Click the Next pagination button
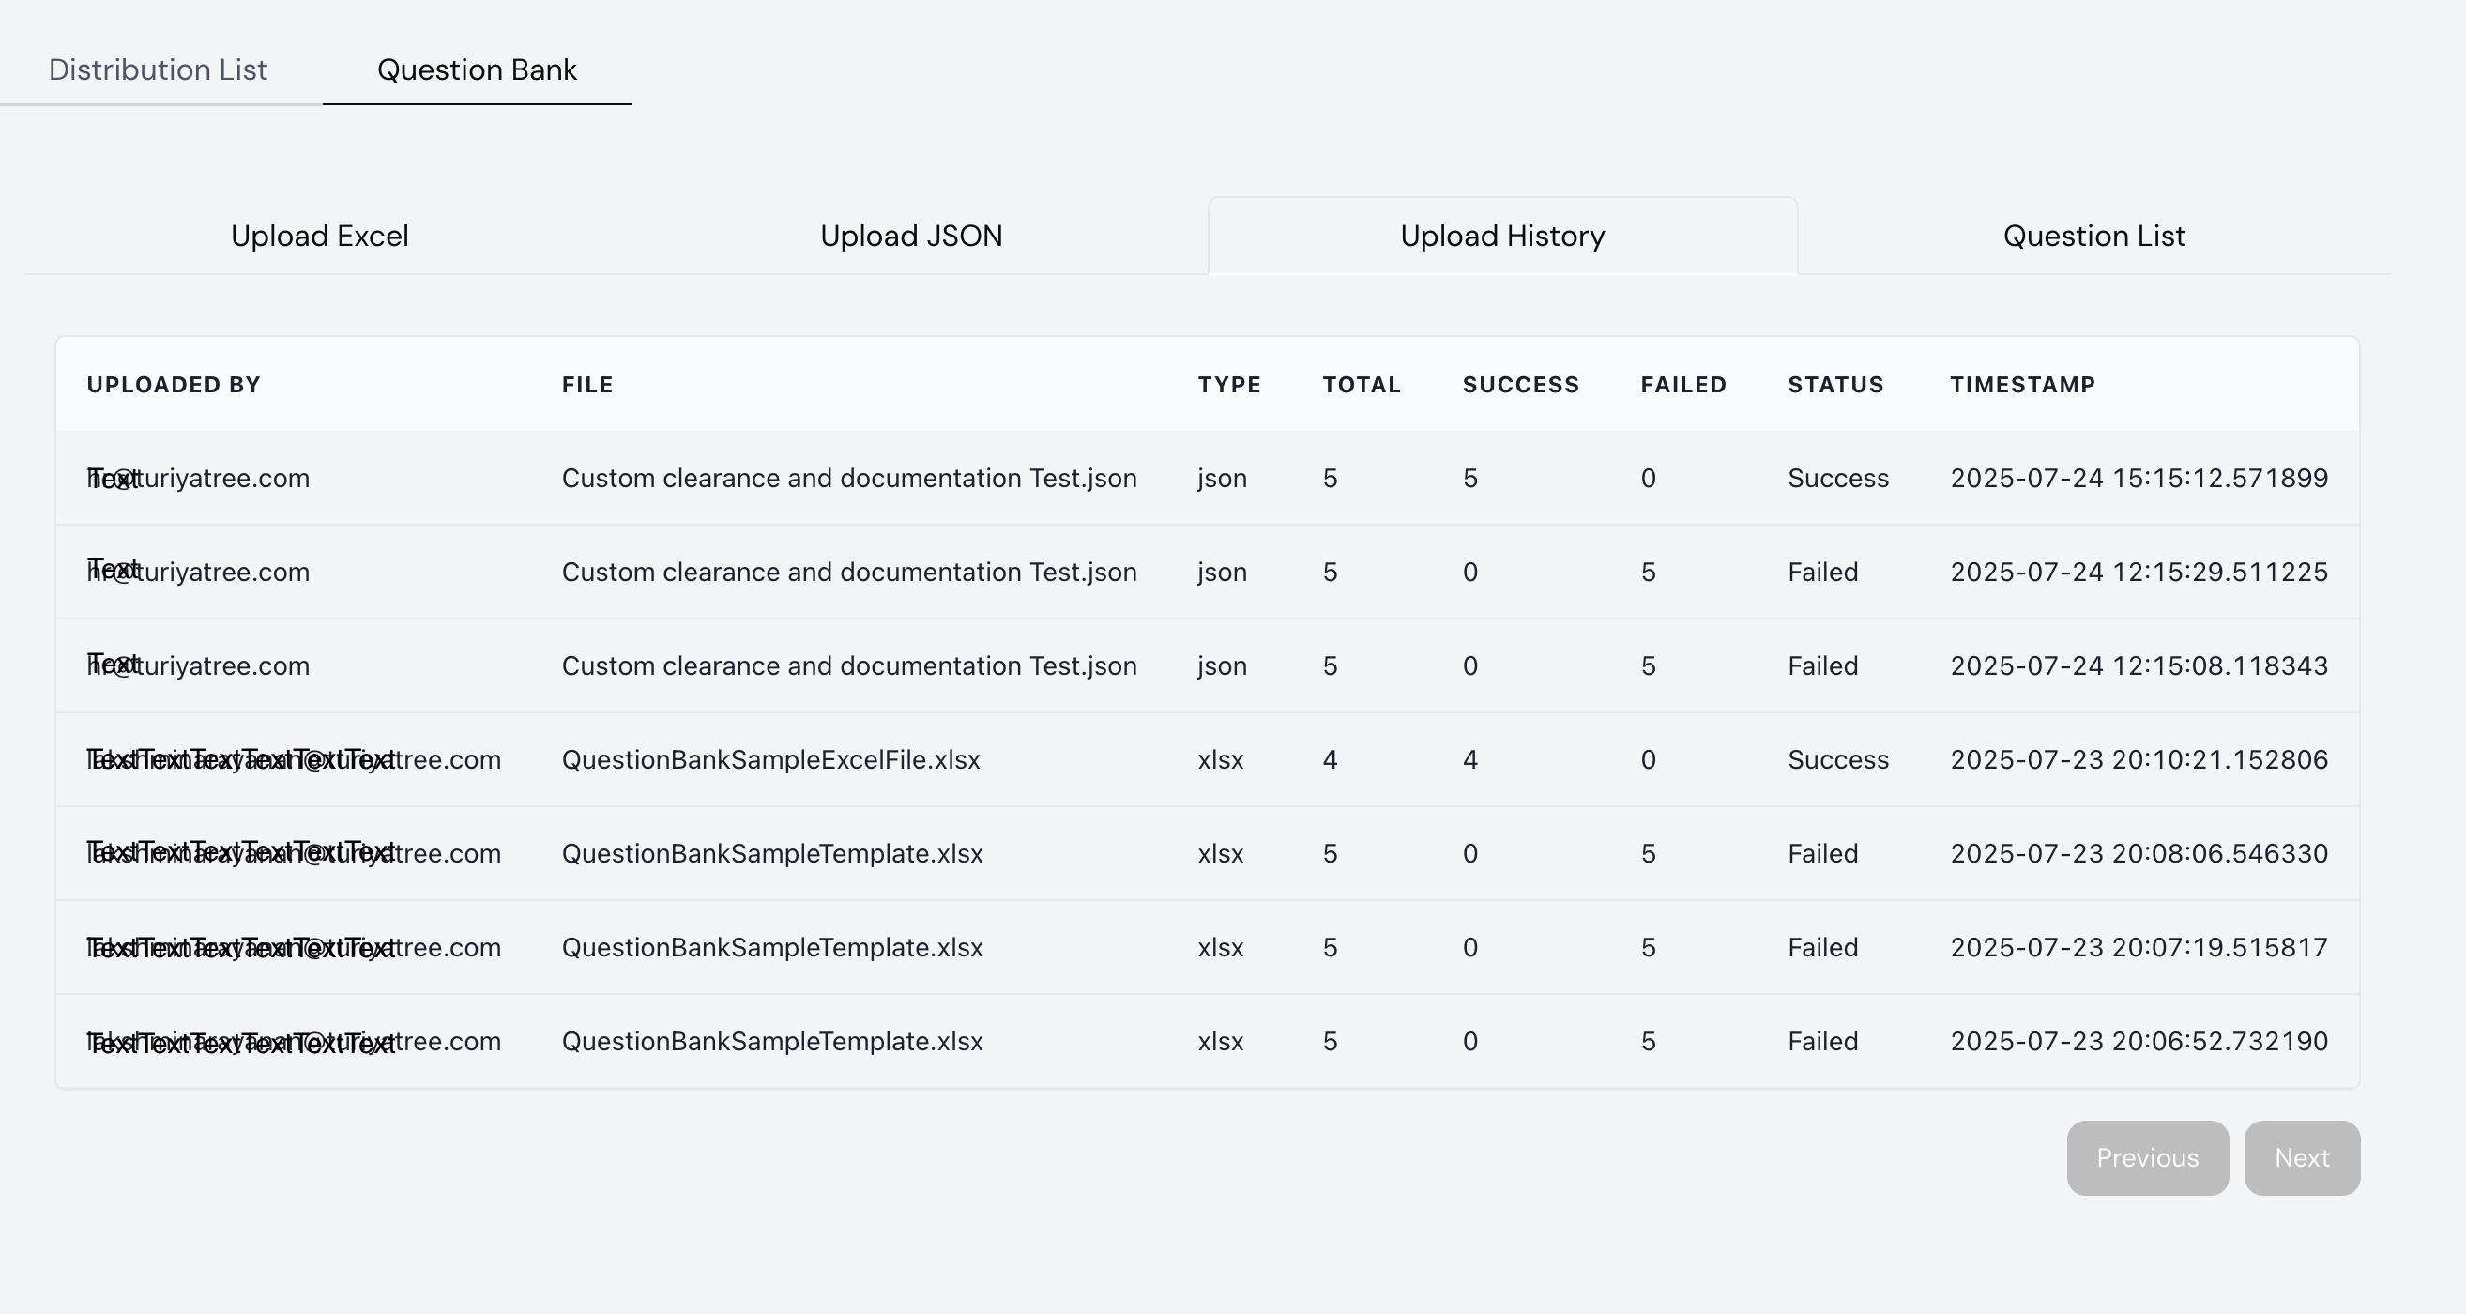The height and width of the screenshot is (1314, 2466). pos(2302,1158)
